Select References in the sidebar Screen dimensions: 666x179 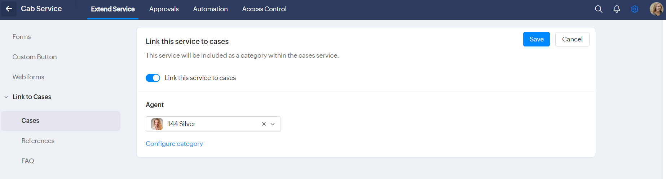click(x=38, y=141)
